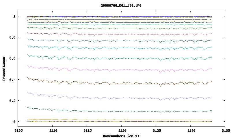Viewport: 231px width, 138px height.
Task: Click the Wavenumbers (cm-1) x-axis label
Action: pos(121,136)
